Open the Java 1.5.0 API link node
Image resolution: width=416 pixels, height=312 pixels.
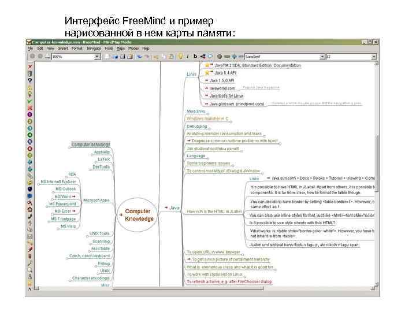220,80
